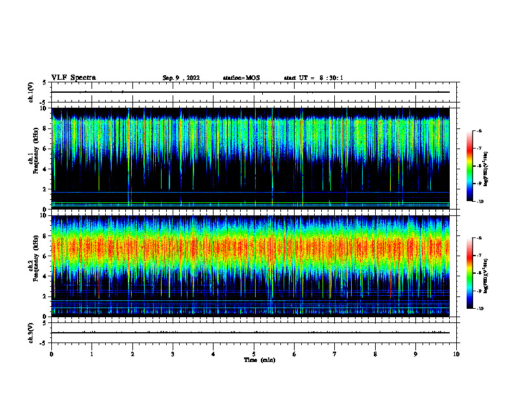Click time axis tick label "1"
This screenshot has width=514, height=397.
(x=92, y=354)
